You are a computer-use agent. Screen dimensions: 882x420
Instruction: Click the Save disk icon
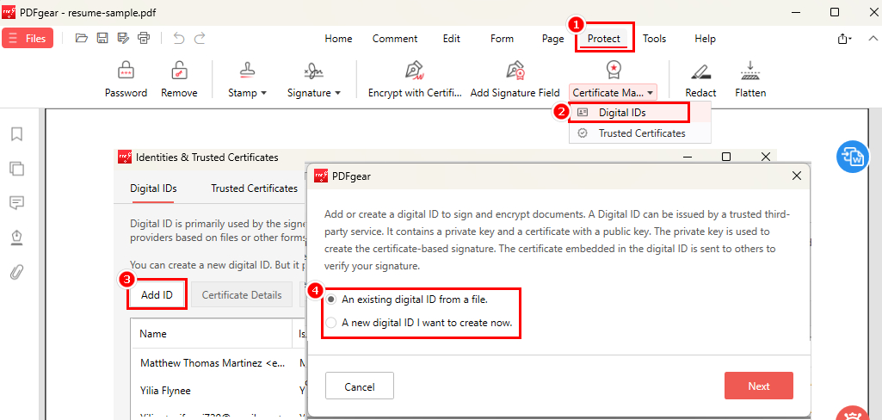click(102, 38)
